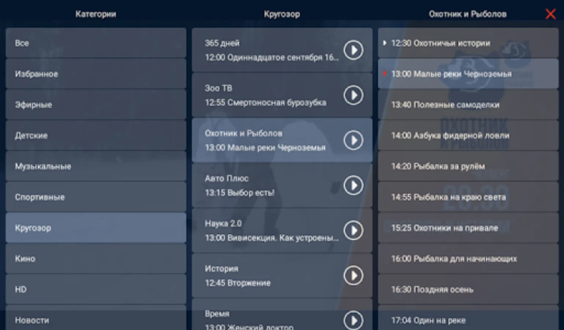Select the Все category
Screen dimensions: 564x330
click(96, 43)
